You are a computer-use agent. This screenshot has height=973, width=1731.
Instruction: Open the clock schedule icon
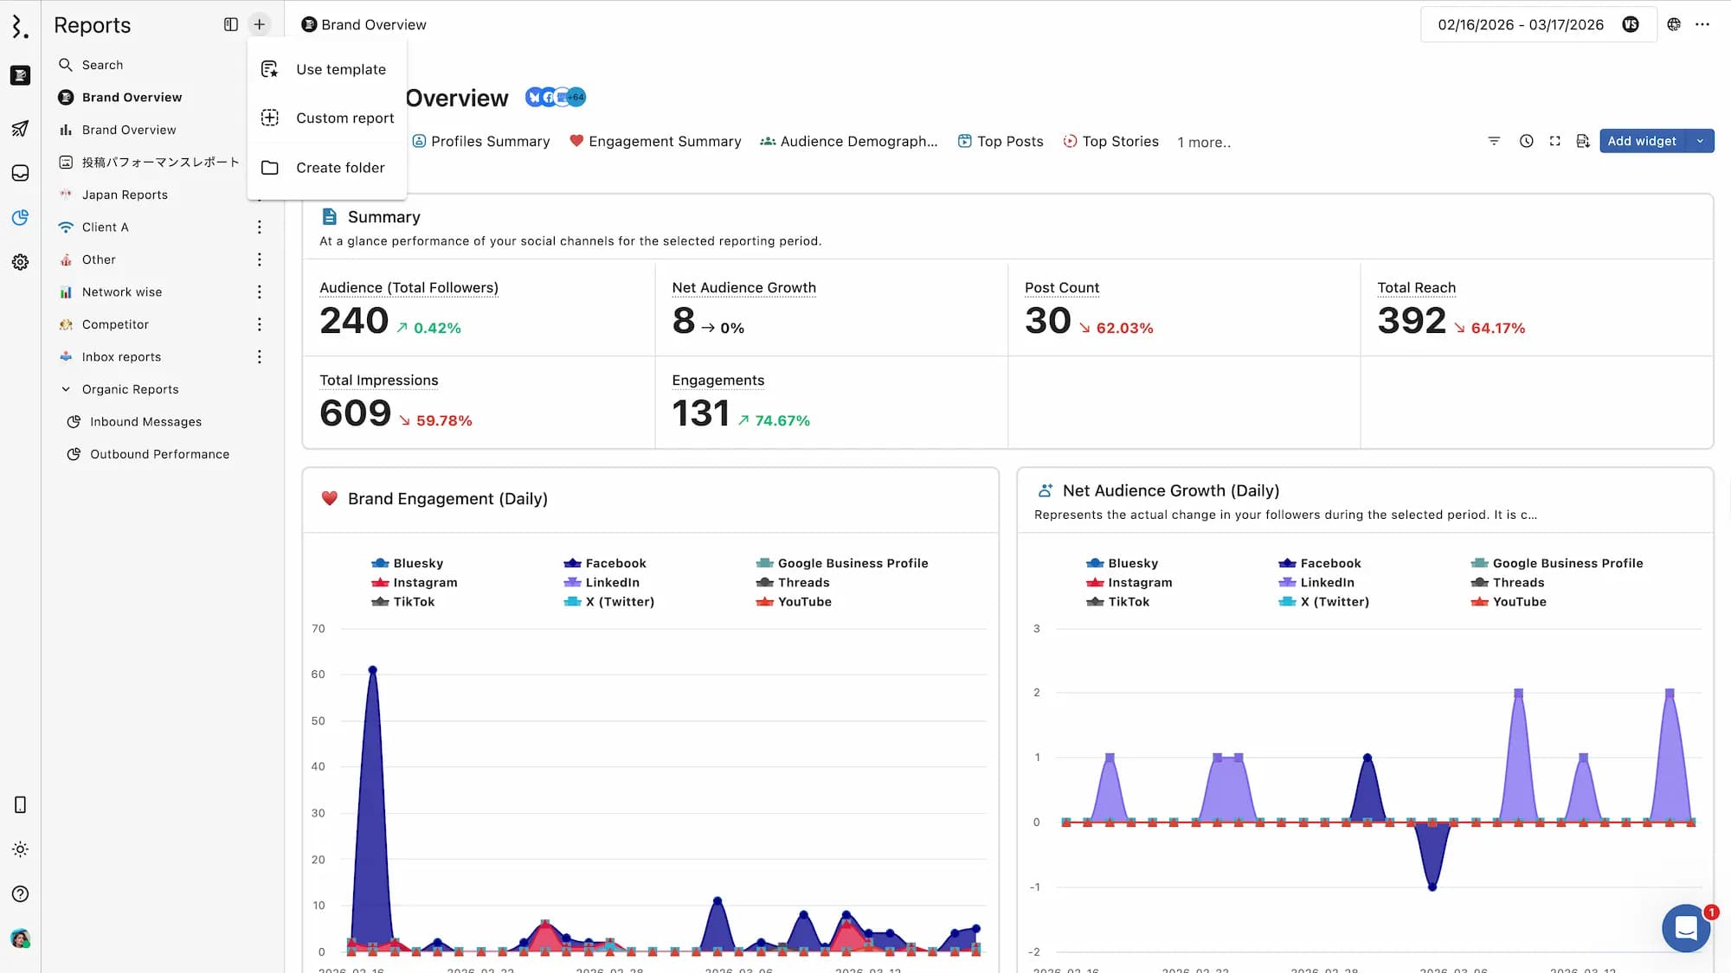coord(1526,141)
